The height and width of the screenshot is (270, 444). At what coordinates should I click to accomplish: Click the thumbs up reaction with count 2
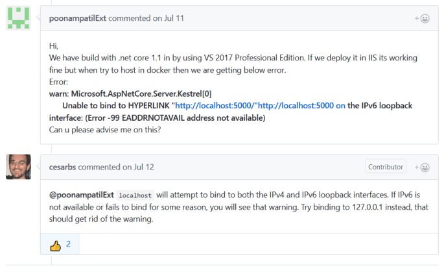[x=60, y=245]
